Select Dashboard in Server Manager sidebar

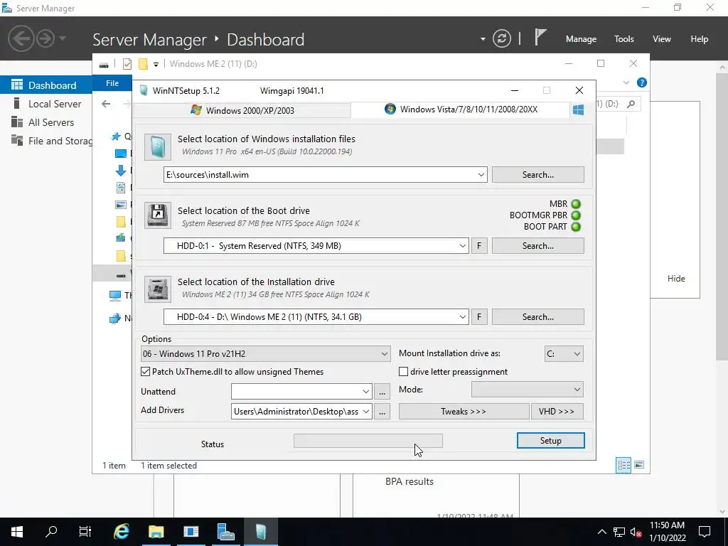pos(46,85)
